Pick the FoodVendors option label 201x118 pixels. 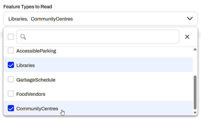click(x=31, y=94)
